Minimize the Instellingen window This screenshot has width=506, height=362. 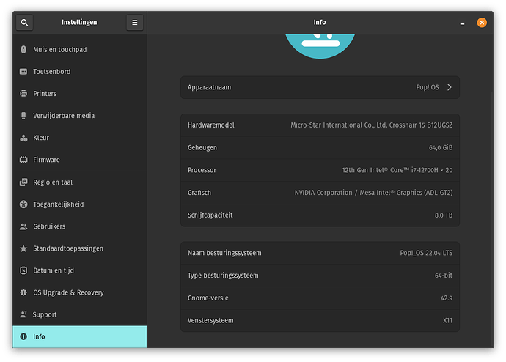(x=462, y=23)
